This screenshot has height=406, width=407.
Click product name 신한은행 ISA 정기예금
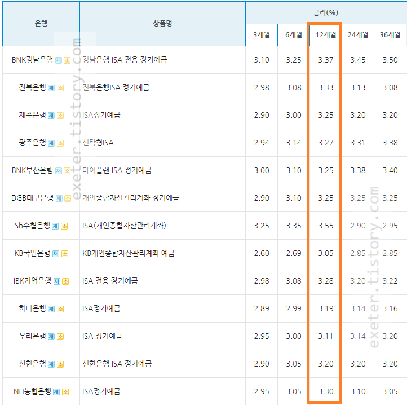[x=117, y=364]
